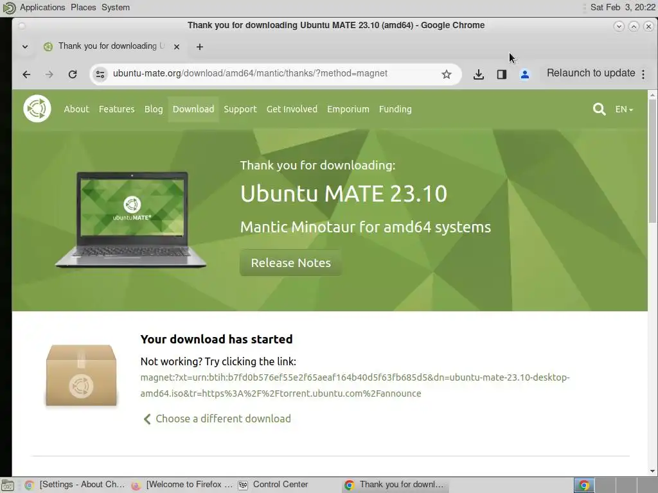Click the Chrome workspace switcher cell
Screen dimensions: 658x493
coord(583,485)
